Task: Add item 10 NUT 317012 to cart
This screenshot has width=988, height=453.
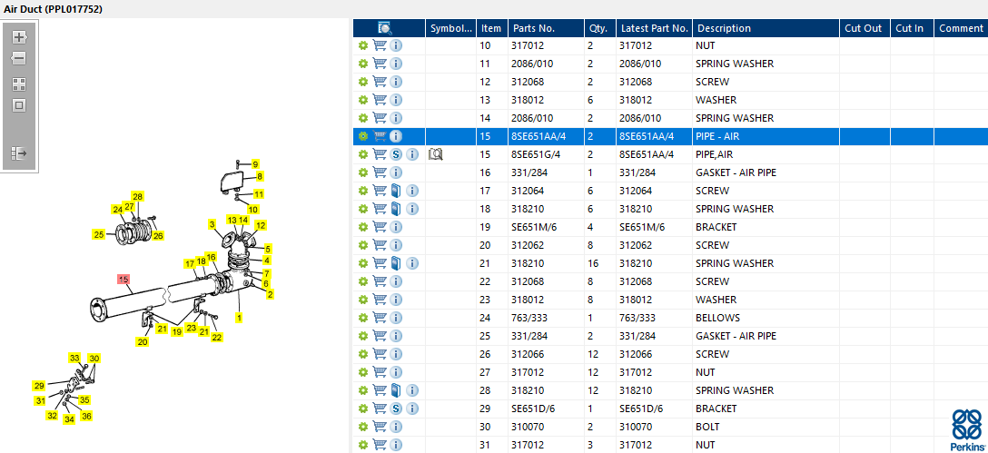Action: [x=380, y=46]
